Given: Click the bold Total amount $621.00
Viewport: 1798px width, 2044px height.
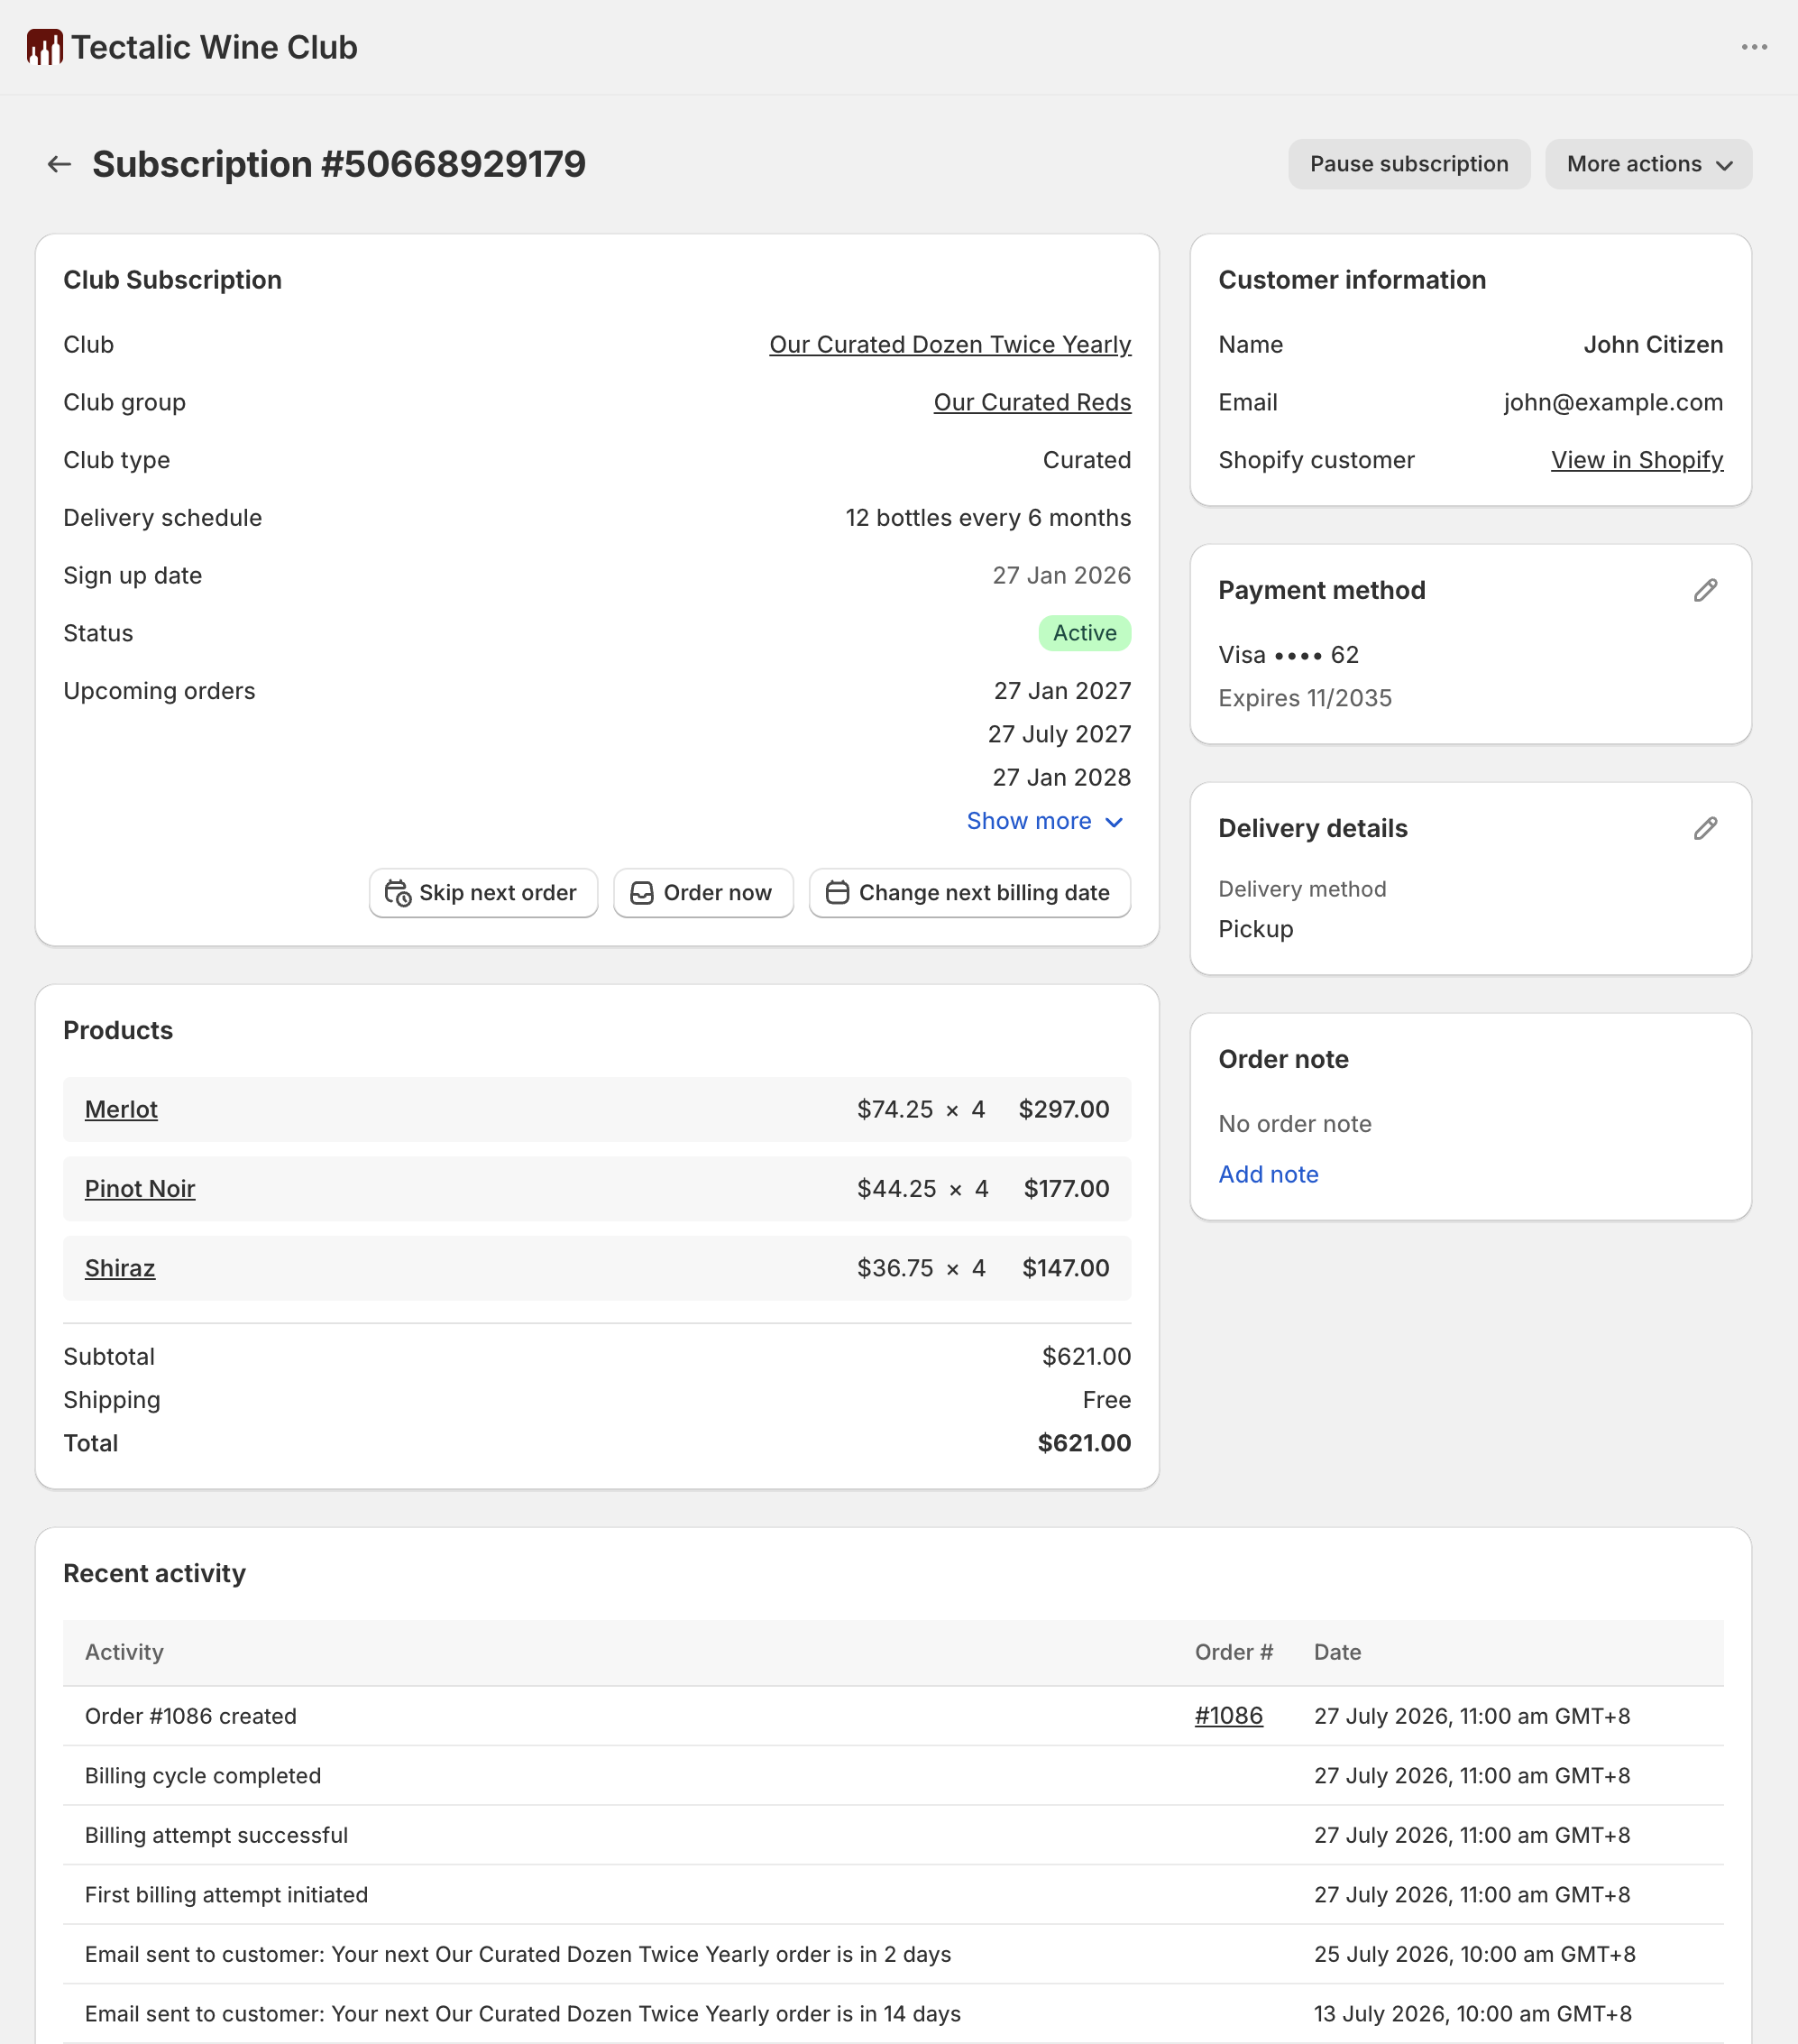Looking at the screenshot, I should [1083, 1443].
